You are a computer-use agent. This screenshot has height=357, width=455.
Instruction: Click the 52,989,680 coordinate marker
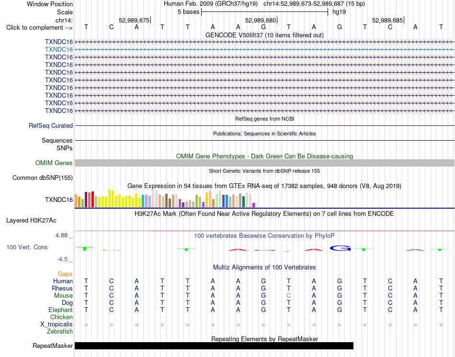(x=261, y=20)
